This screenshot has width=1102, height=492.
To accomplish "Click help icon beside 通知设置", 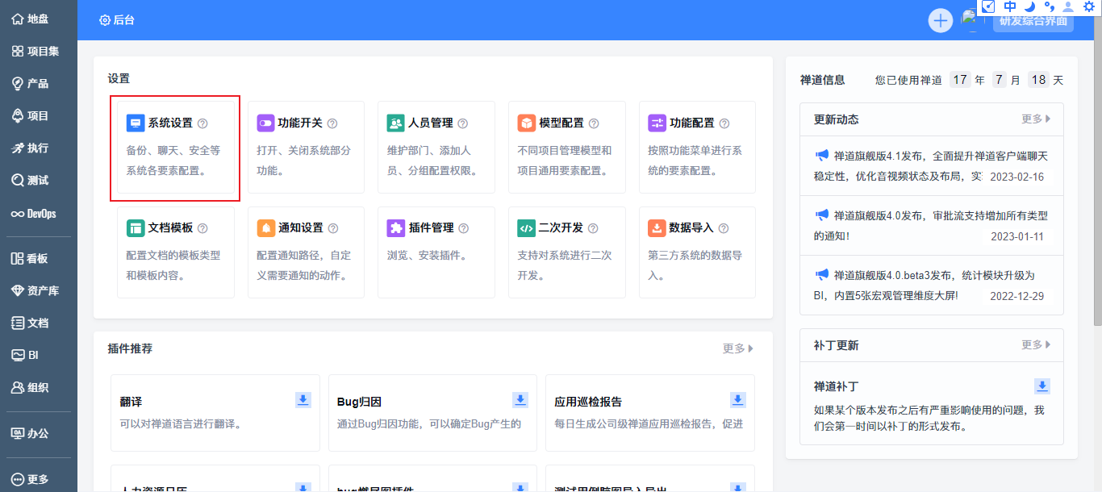I will pos(333,229).
